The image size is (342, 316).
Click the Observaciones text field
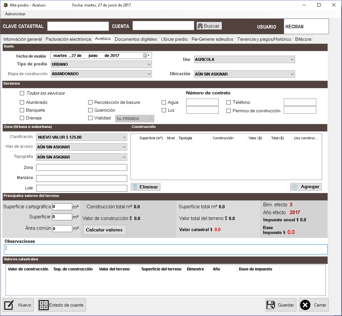click(166, 249)
